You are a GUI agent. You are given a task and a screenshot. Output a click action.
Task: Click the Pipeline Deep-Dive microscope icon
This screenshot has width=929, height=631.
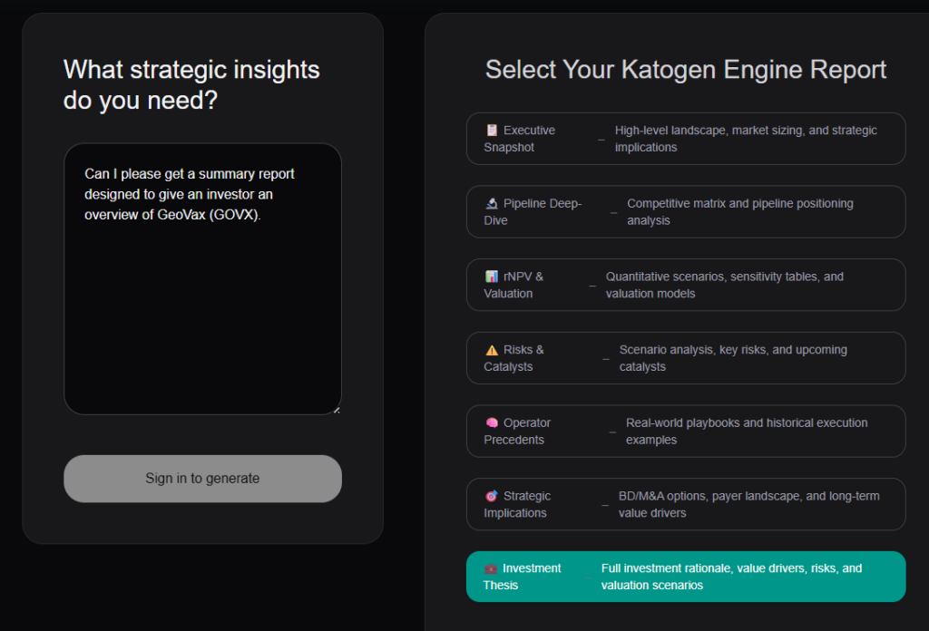pyautogui.click(x=492, y=204)
